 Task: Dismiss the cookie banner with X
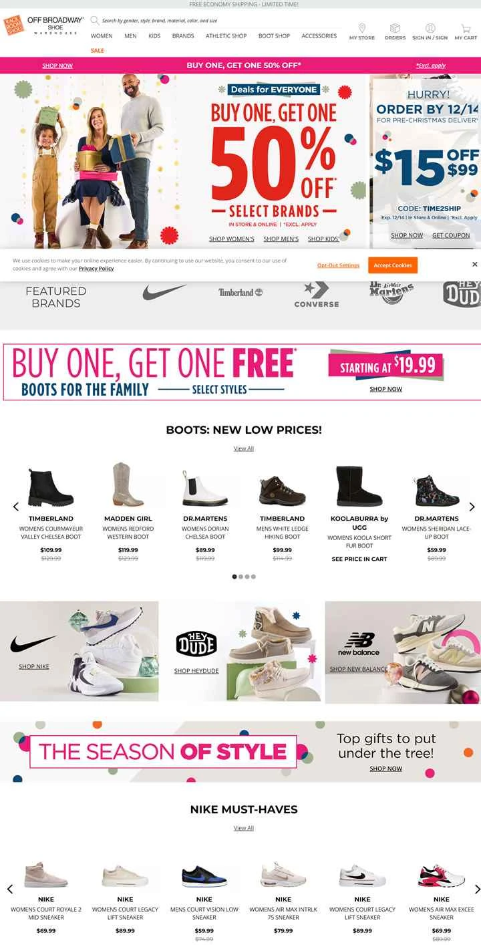tap(474, 265)
